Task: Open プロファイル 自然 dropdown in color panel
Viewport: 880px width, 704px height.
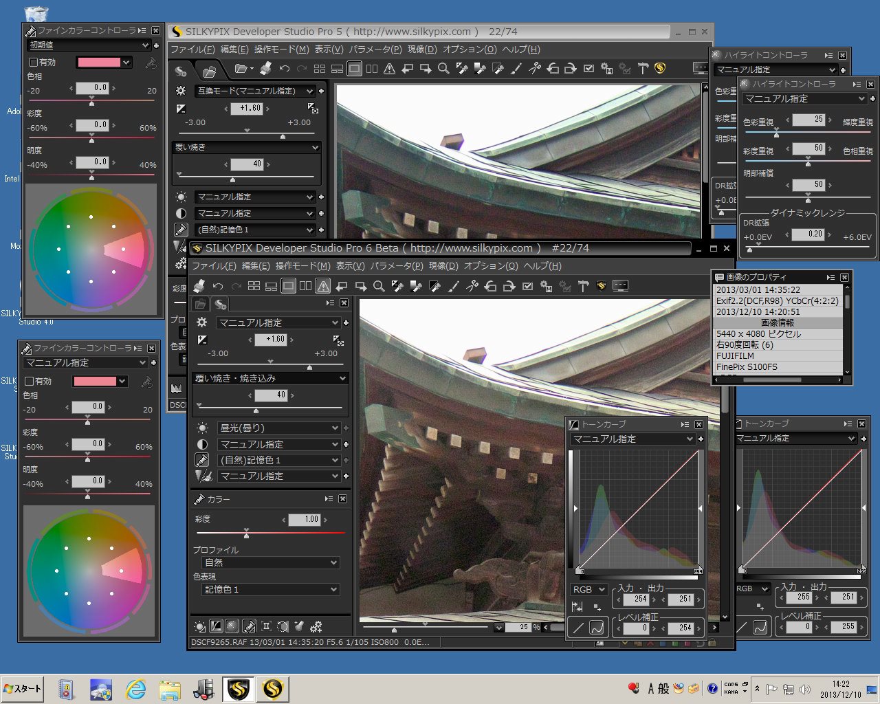Action: tap(271, 562)
